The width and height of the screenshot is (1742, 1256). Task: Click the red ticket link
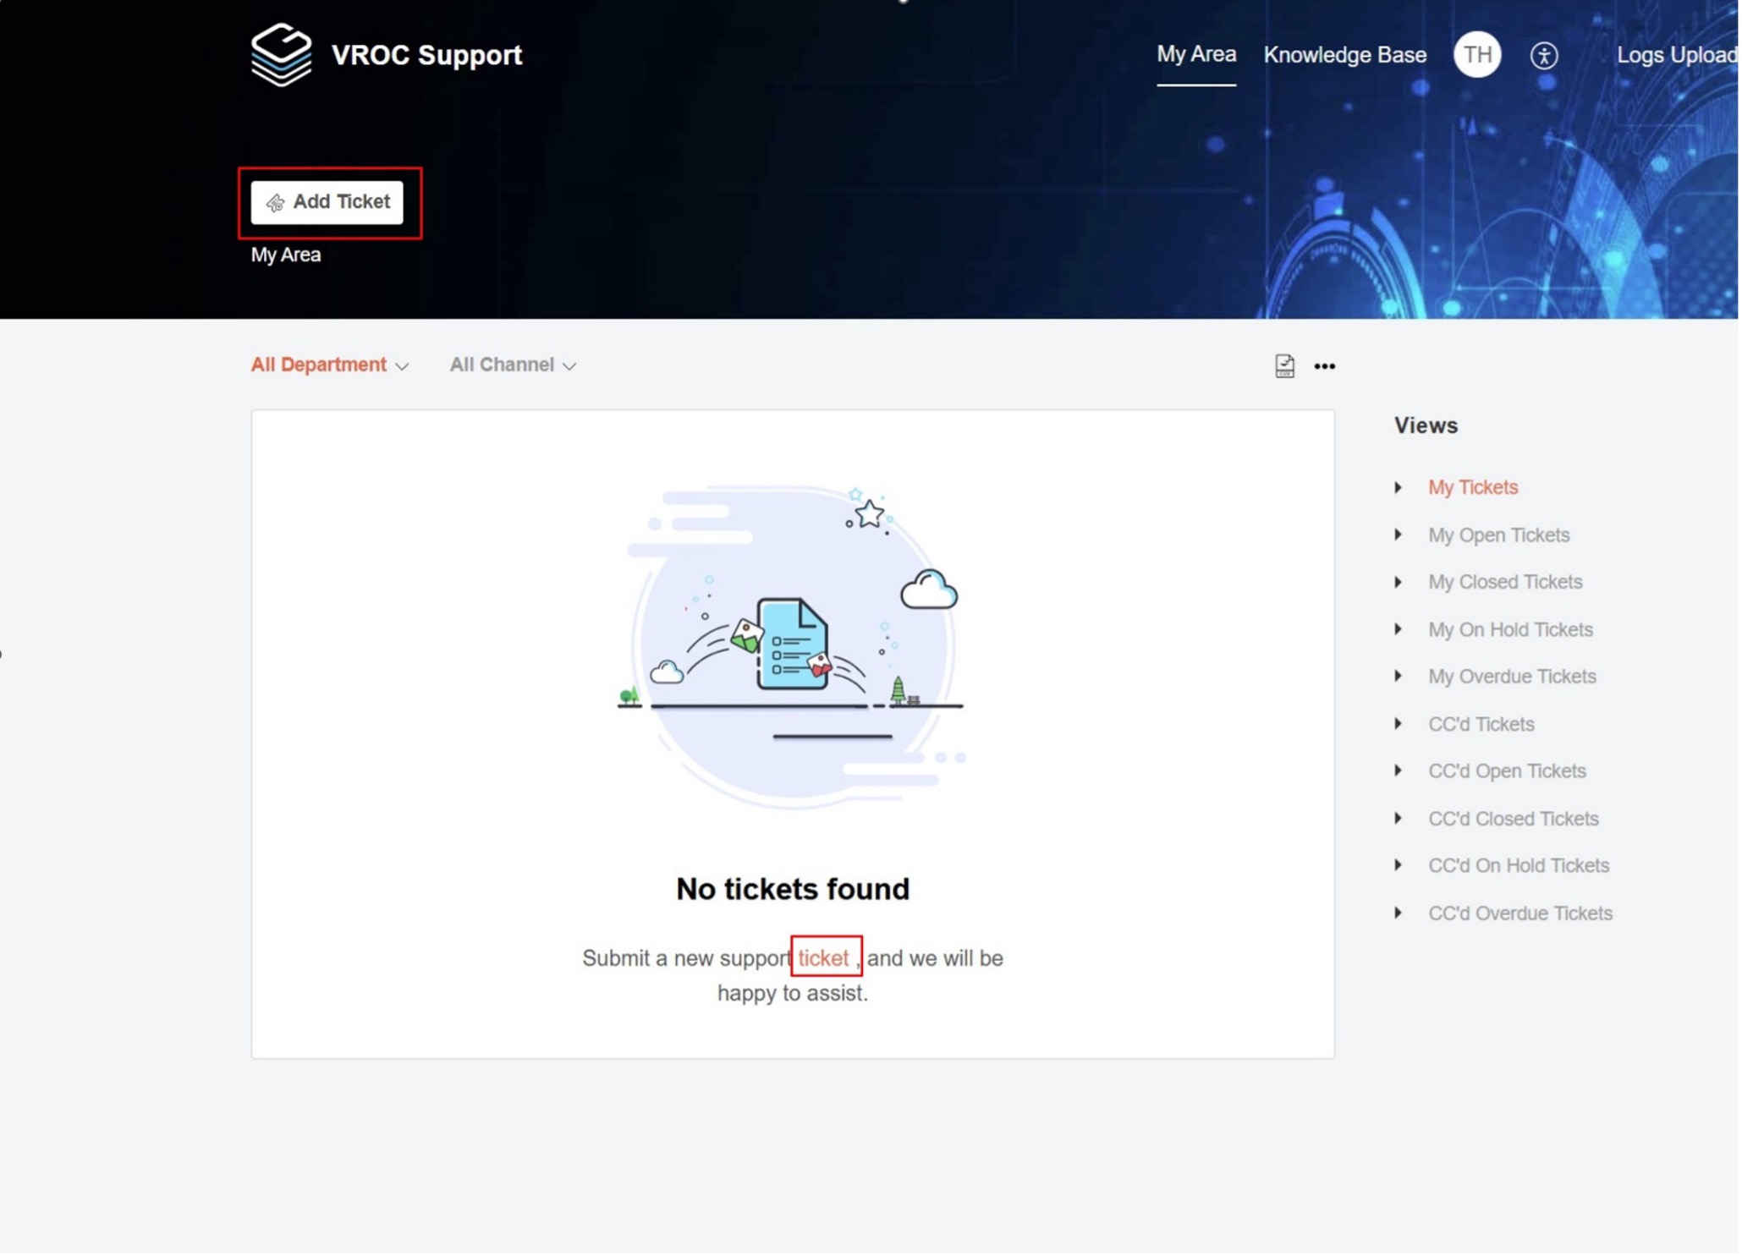822,957
